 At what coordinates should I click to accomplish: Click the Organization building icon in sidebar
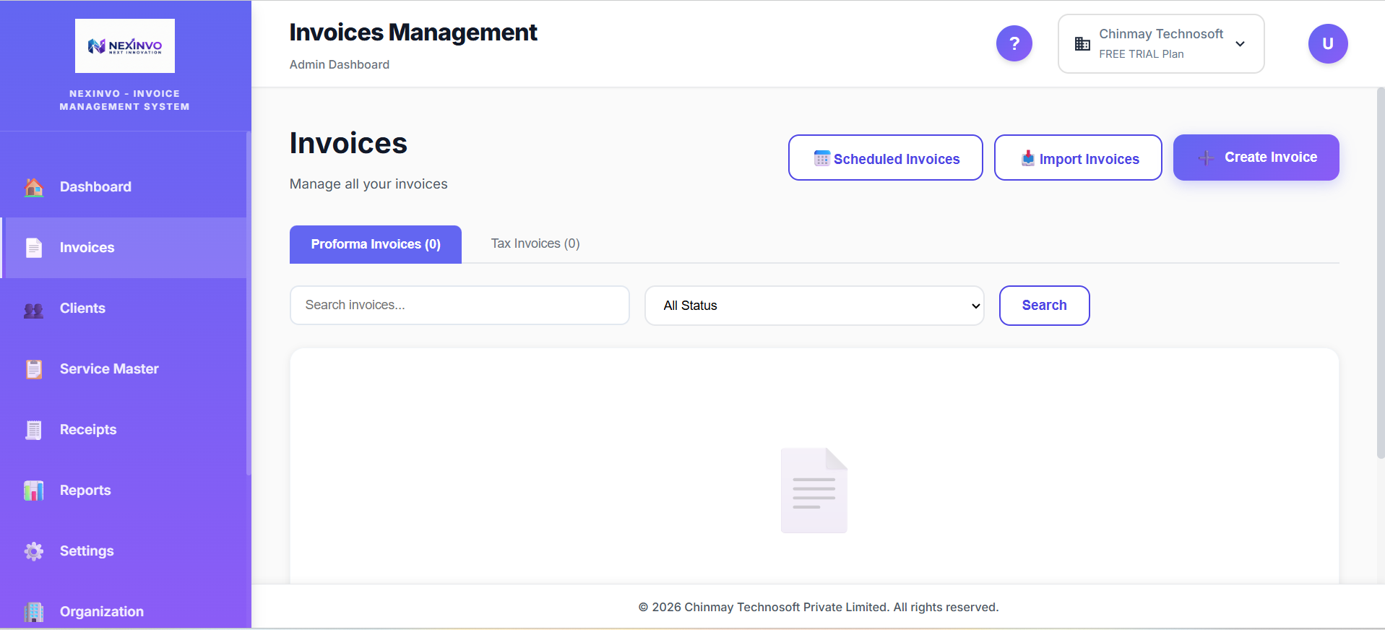(34, 612)
